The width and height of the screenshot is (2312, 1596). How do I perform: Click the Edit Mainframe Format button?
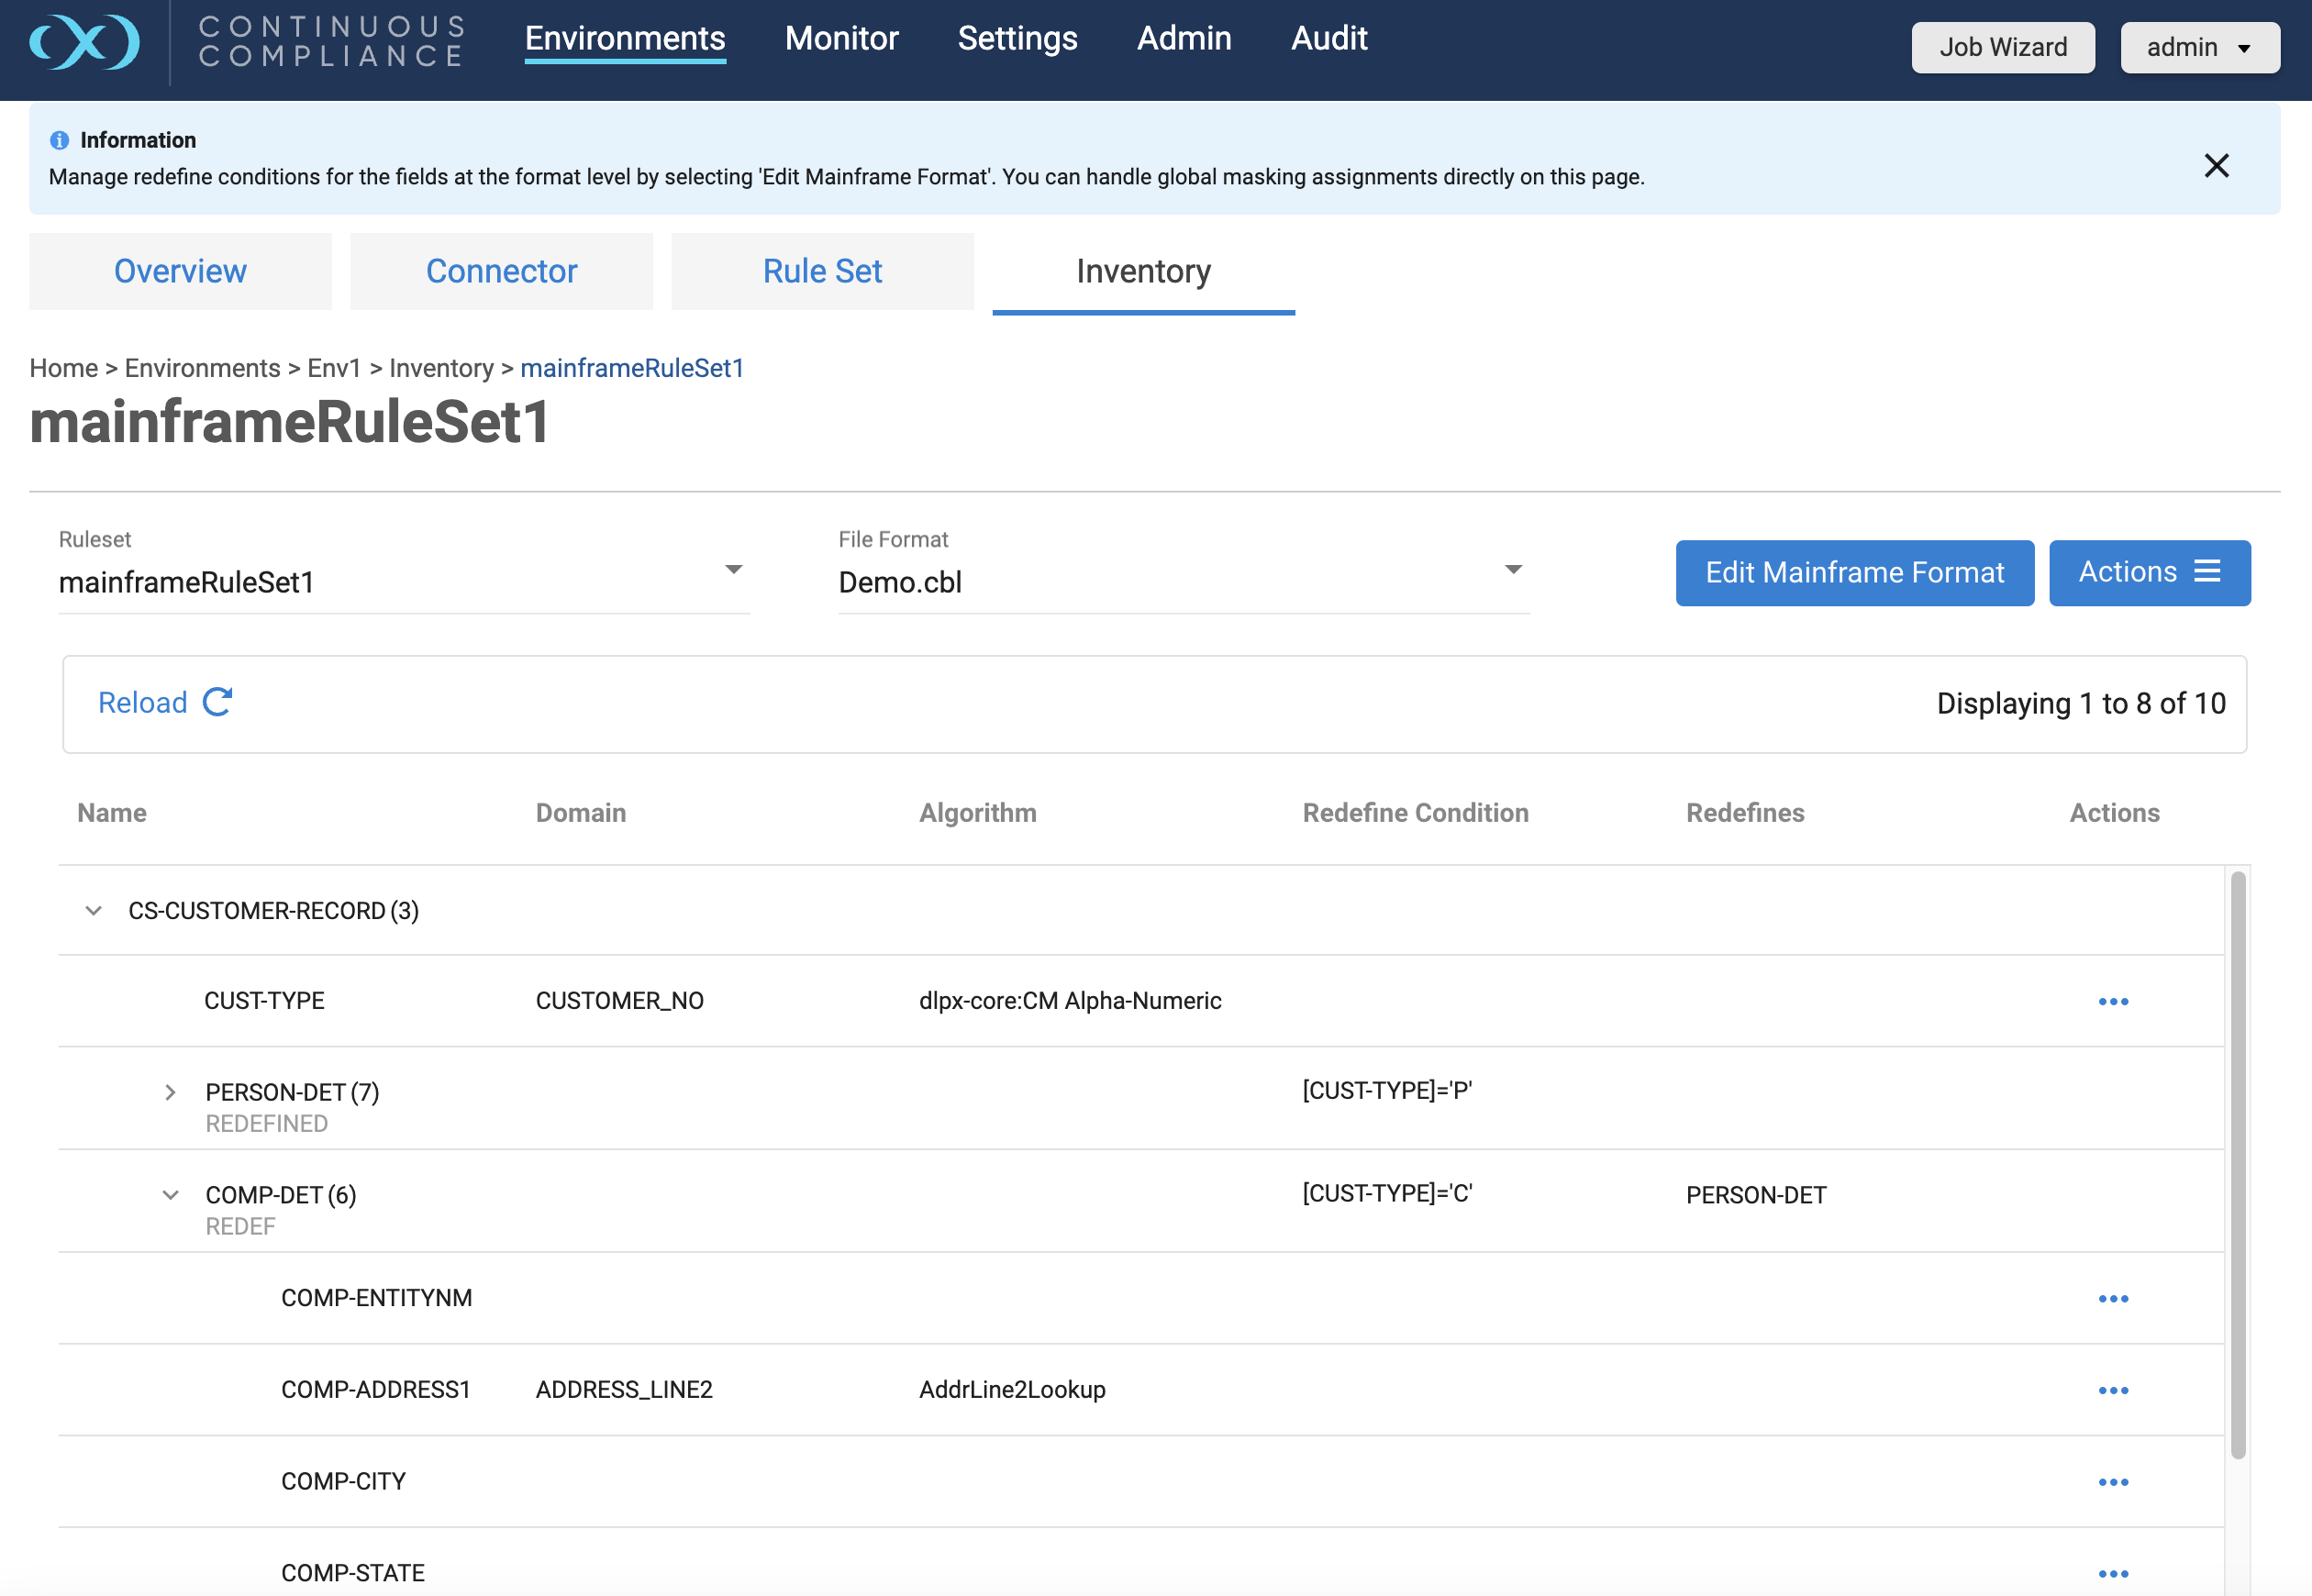tap(1854, 572)
